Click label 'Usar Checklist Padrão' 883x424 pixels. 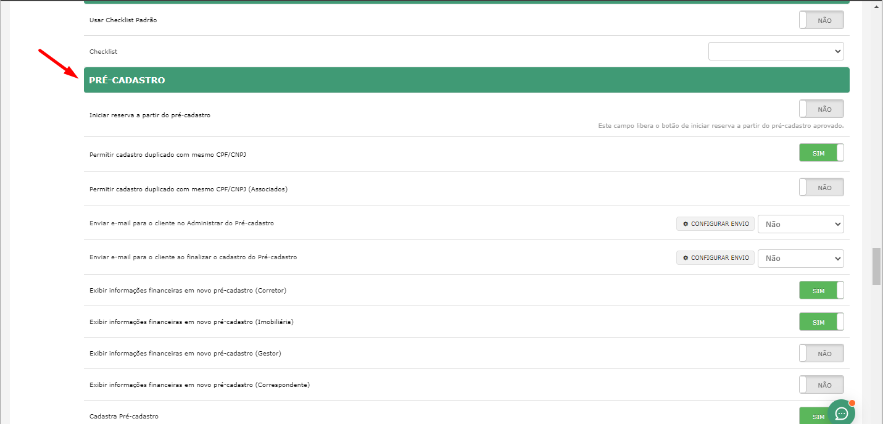point(123,20)
